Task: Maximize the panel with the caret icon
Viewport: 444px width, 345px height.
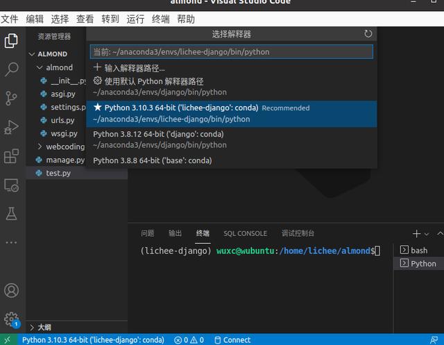Action: [x=440, y=234]
